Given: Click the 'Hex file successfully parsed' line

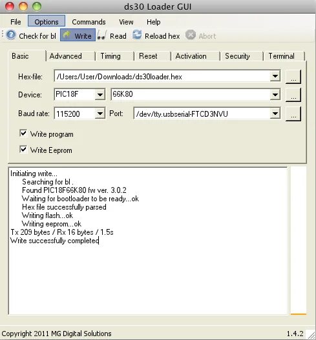Looking at the screenshot, I should tap(64, 207).
